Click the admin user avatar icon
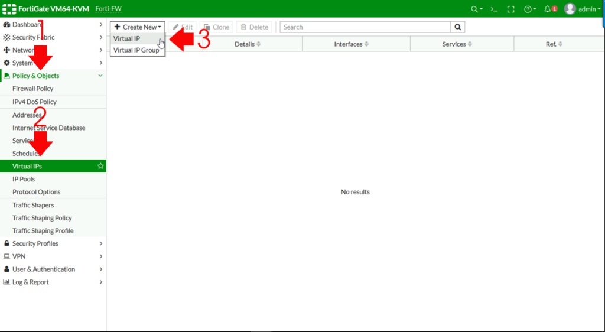 coord(570,9)
